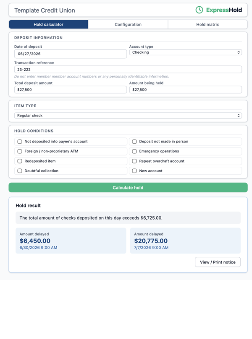
Task: Enable the New account checkbox
Action: (134, 171)
